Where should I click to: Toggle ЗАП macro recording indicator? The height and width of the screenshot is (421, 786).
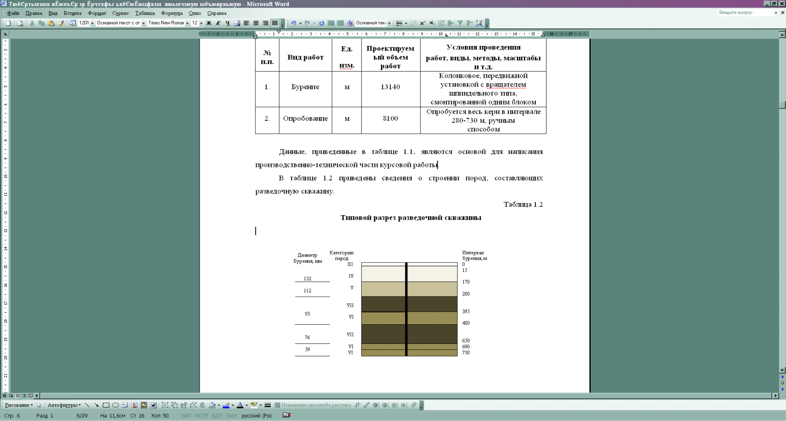(x=186, y=415)
